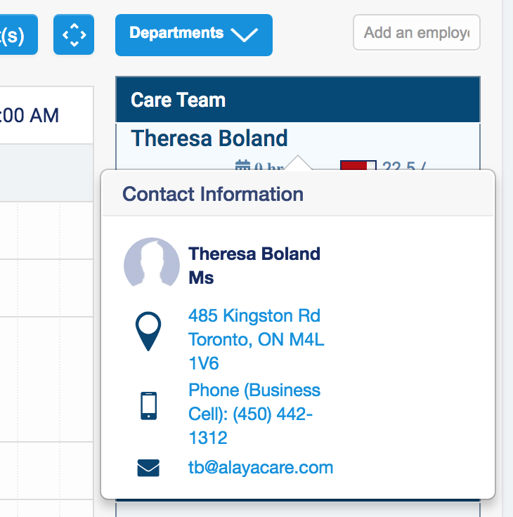Open the tb@alayacare.com email link
This screenshot has height=517, width=513.
coord(260,467)
